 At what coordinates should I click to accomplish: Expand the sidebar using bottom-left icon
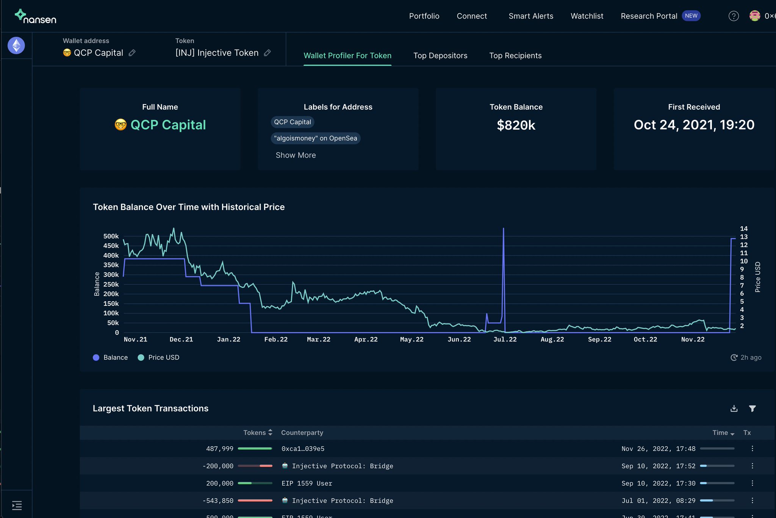coord(17,505)
